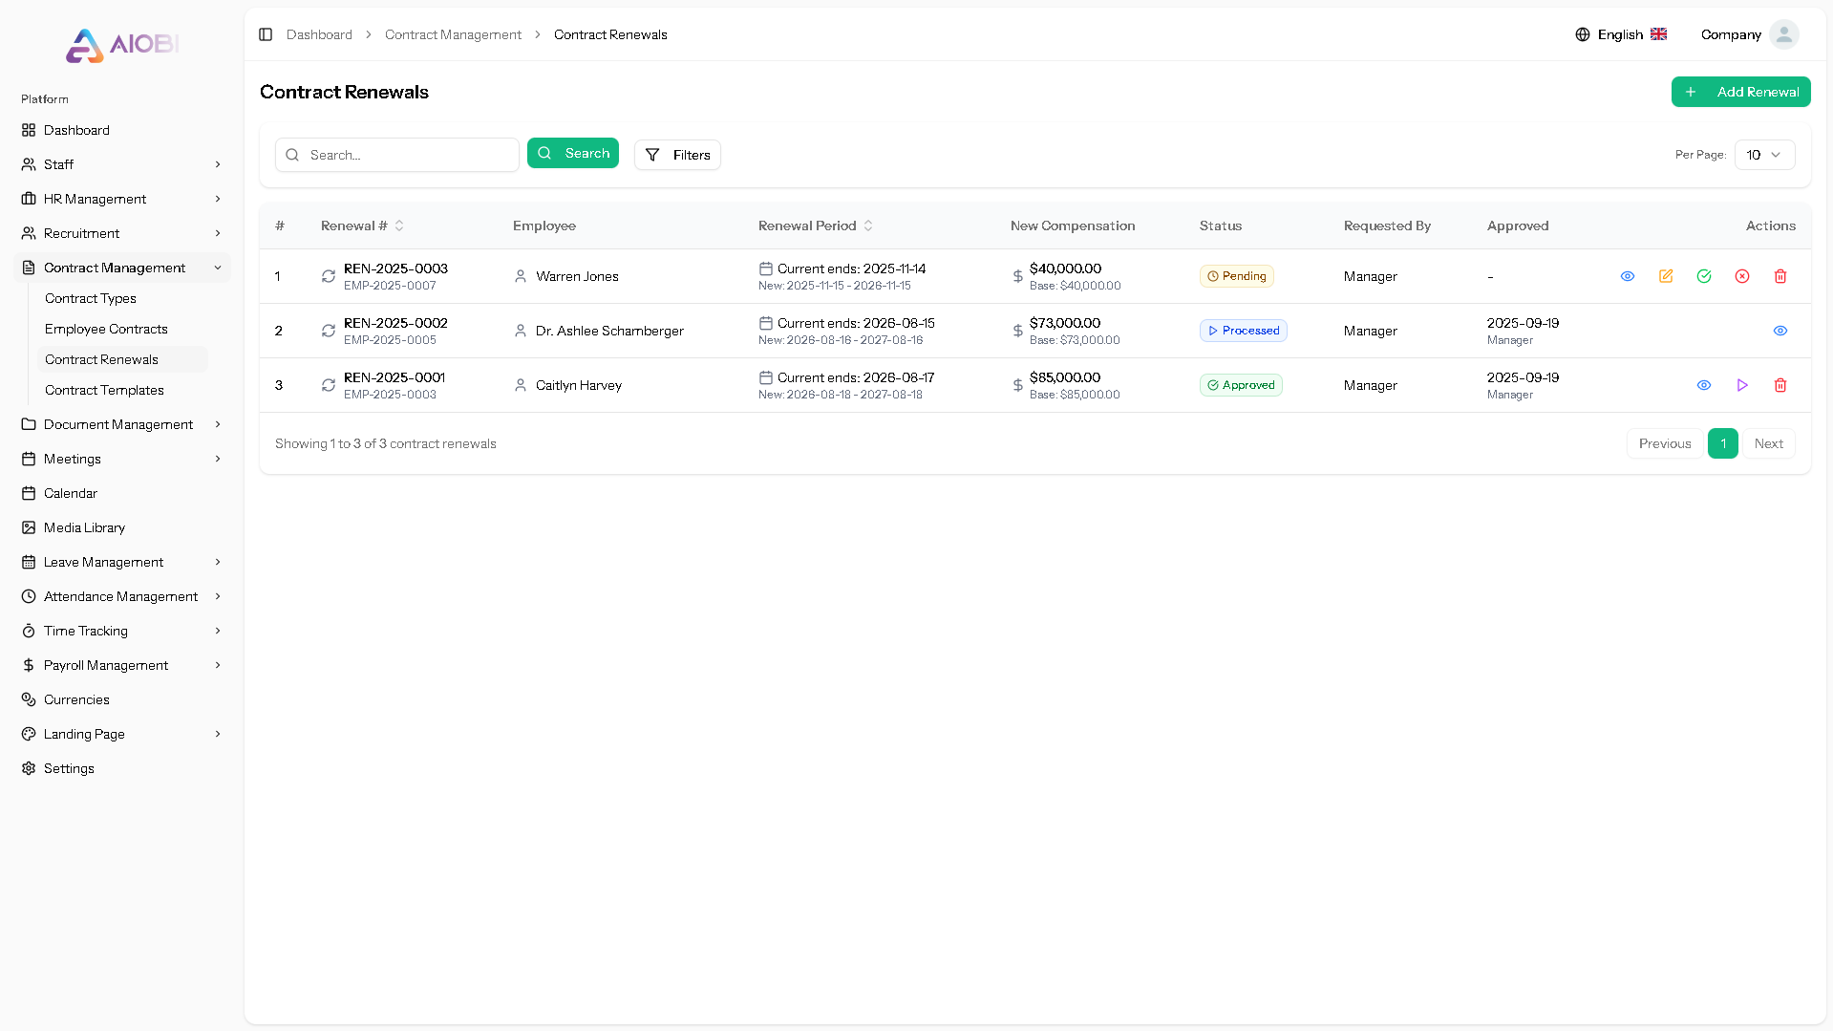
Task: Delete renewal REN-2025-0003 via trash icon
Action: pyautogui.click(x=1780, y=276)
